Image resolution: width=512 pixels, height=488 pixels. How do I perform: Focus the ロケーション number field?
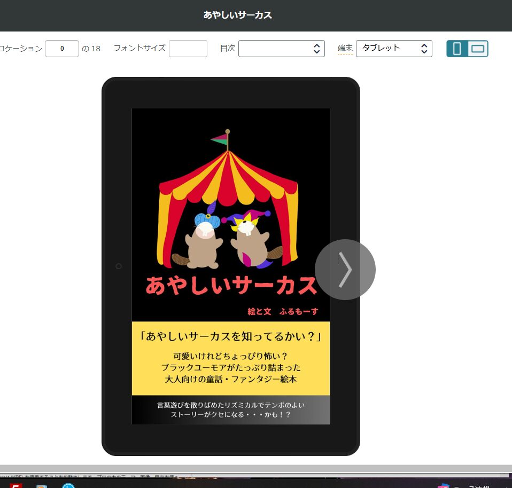click(62, 49)
